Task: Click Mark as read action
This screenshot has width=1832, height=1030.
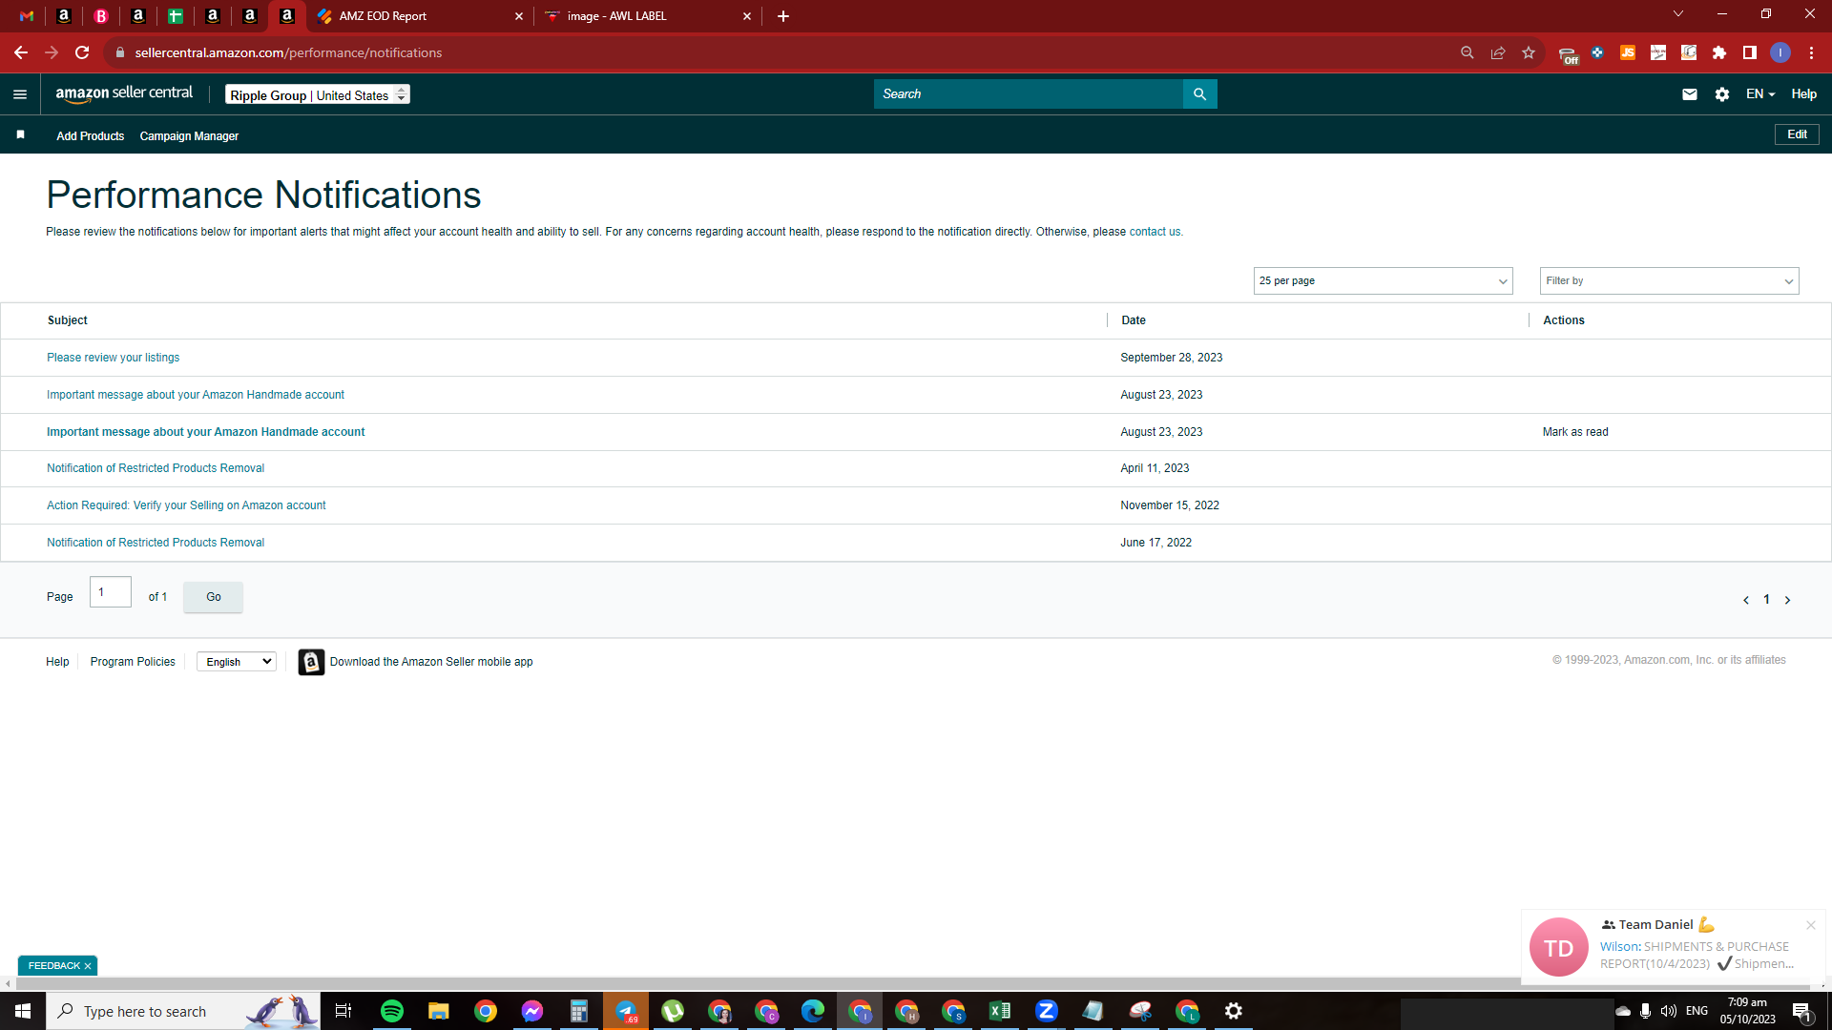Action: click(x=1575, y=432)
